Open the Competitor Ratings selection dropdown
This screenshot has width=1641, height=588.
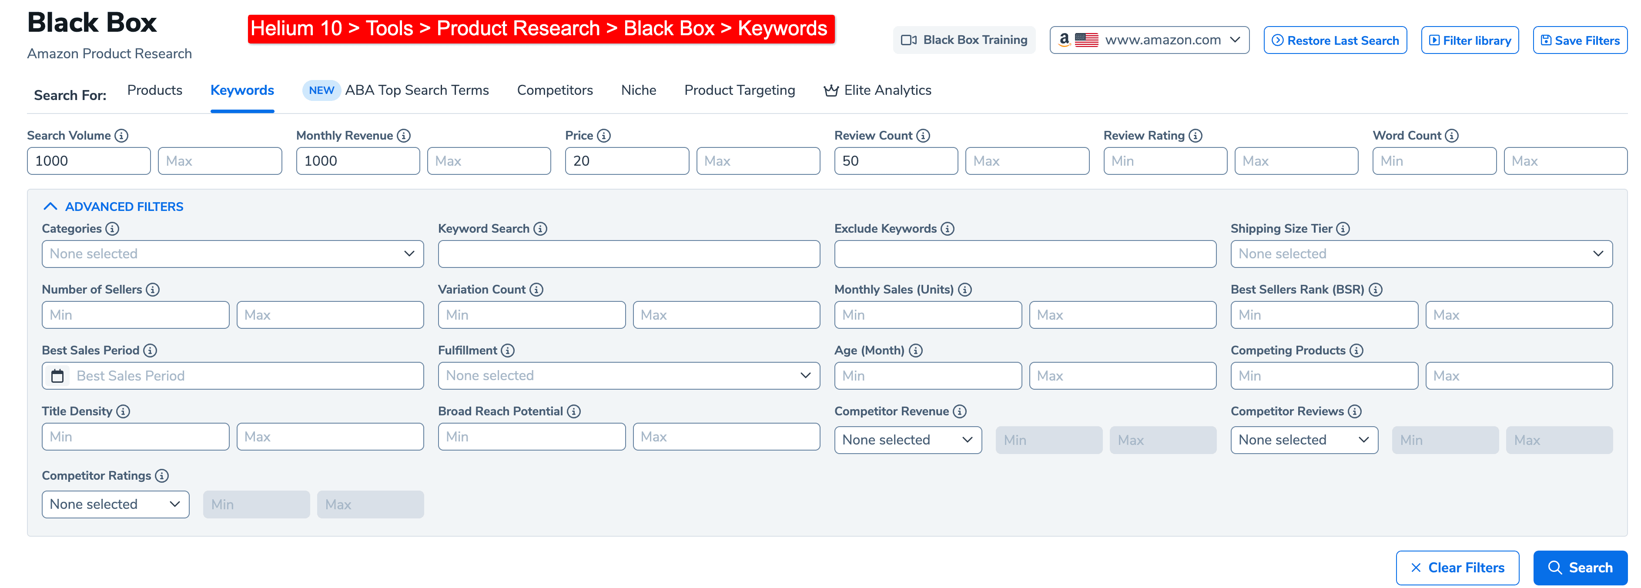point(115,504)
